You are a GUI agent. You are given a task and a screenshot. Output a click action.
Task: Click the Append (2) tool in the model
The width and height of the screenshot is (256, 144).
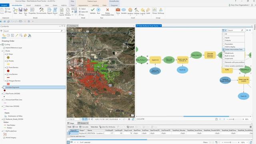(x=155, y=60)
